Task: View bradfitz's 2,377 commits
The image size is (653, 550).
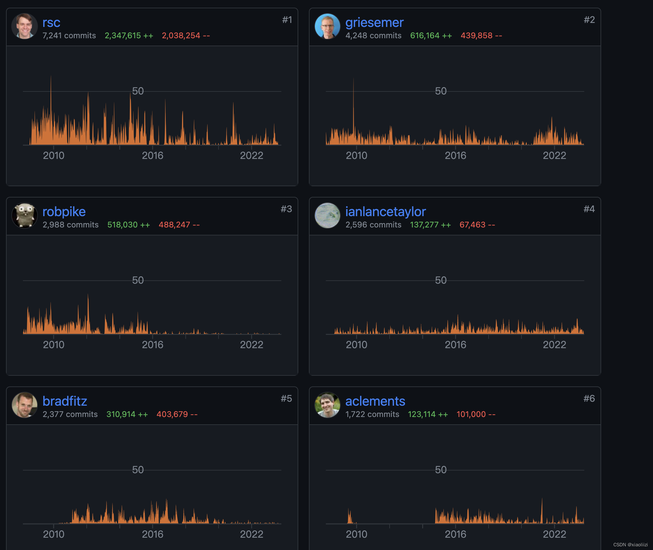Action: tap(70, 414)
